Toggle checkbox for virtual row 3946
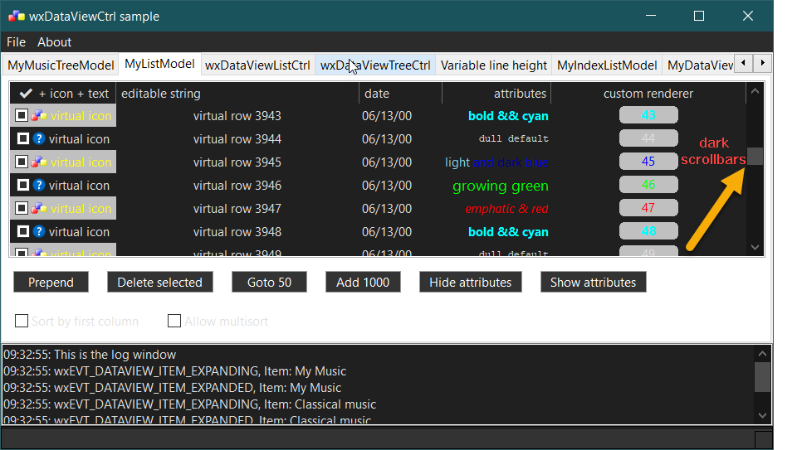The image size is (797, 450). click(x=23, y=185)
